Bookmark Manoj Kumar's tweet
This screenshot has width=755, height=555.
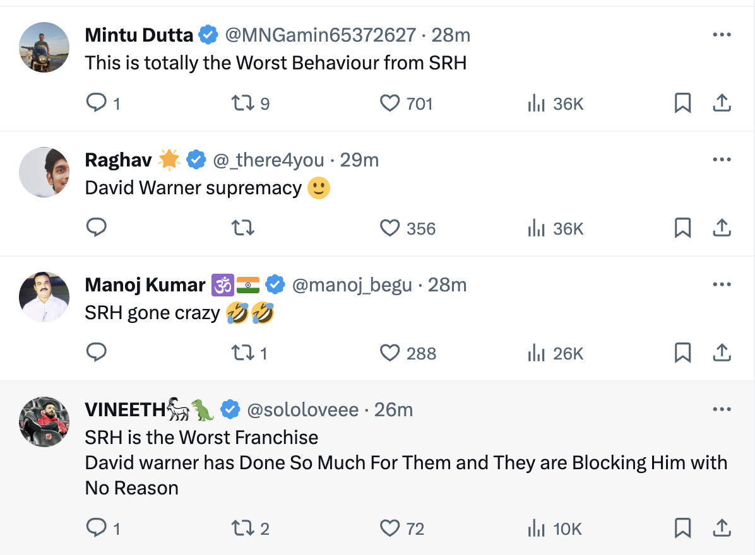pos(682,353)
